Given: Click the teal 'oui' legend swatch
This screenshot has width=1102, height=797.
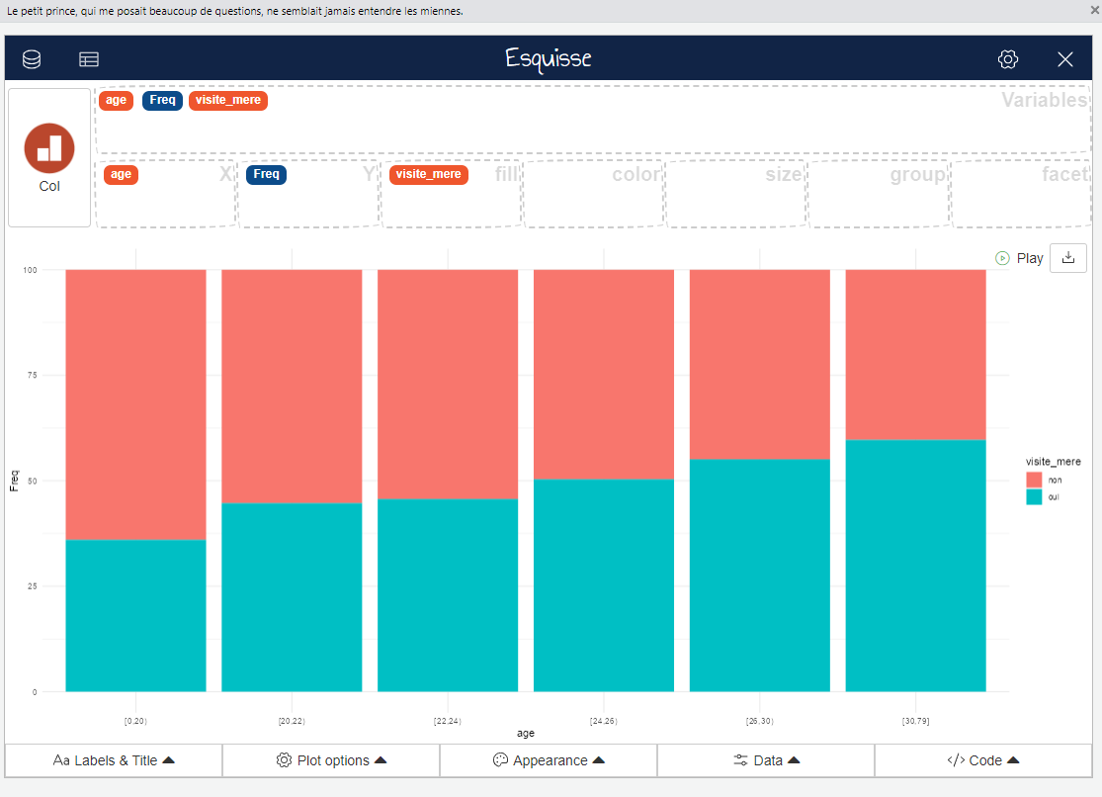Looking at the screenshot, I should click(x=1034, y=497).
